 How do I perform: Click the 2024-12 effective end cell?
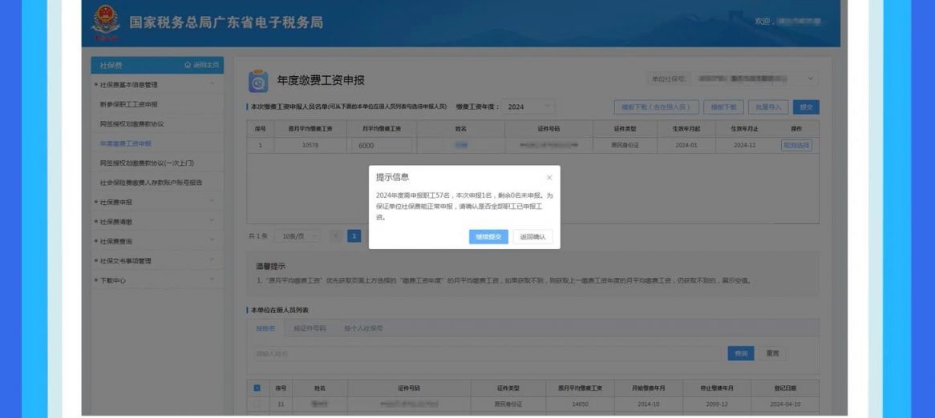(x=745, y=145)
